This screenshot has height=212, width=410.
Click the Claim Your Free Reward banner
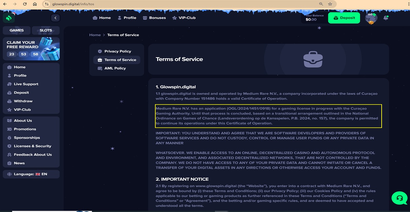(31, 49)
